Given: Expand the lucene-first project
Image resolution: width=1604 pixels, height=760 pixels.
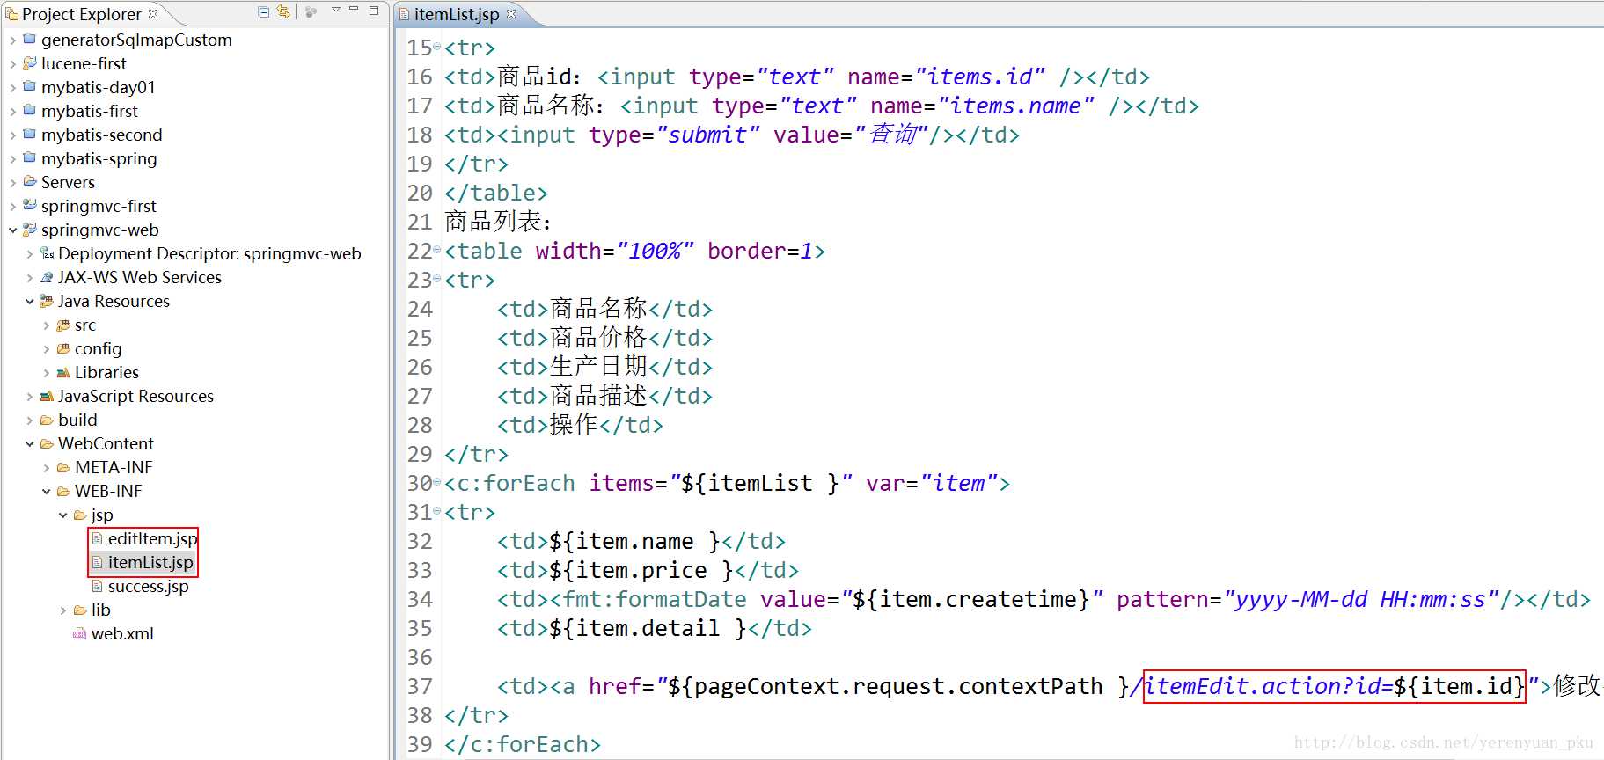Looking at the screenshot, I should (x=12, y=64).
